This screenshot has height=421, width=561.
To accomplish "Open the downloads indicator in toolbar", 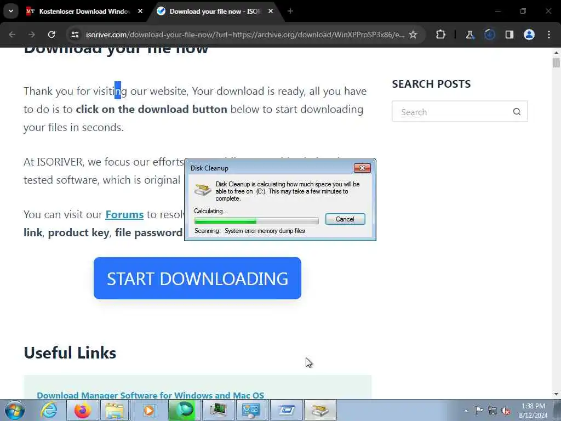I will pyautogui.click(x=490, y=35).
